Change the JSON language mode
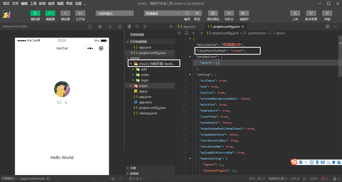Viewport: 342px width, 182px height. coord(313,179)
